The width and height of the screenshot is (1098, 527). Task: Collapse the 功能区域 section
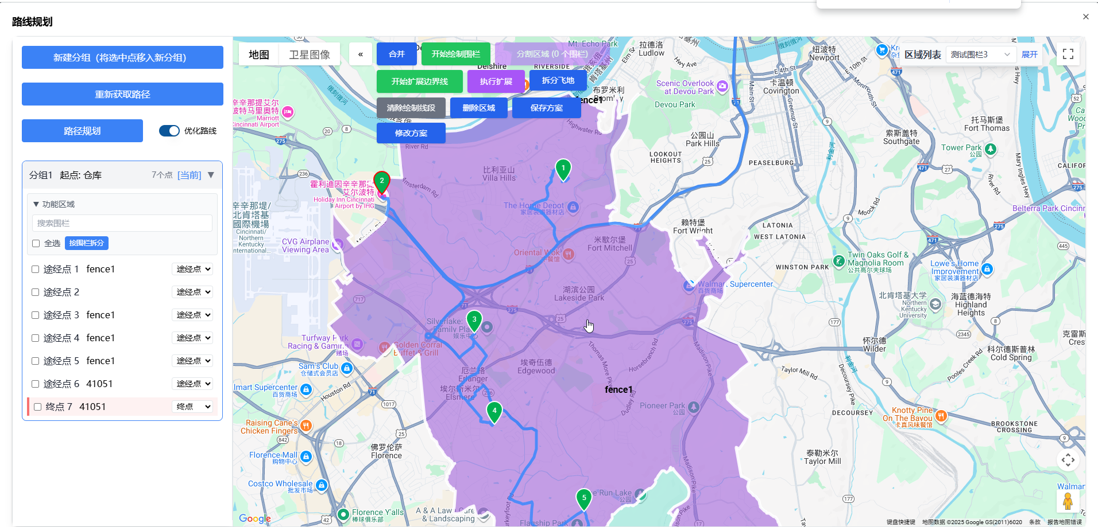36,204
